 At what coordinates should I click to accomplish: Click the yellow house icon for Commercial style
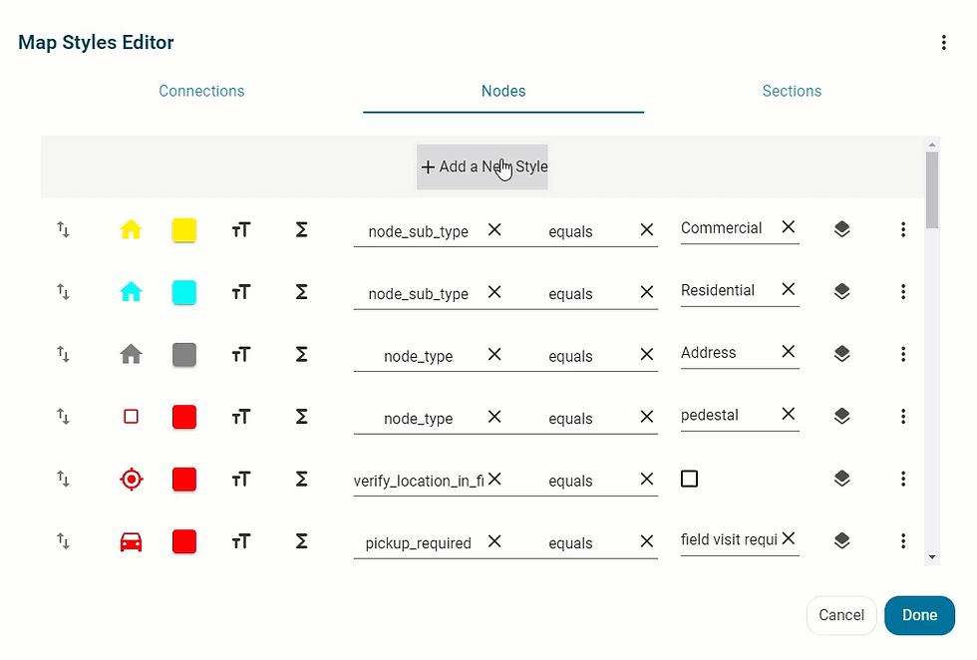pyautogui.click(x=131, y=229)
